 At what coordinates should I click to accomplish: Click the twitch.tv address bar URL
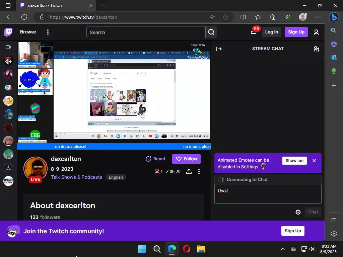click(x=83, y=17)
